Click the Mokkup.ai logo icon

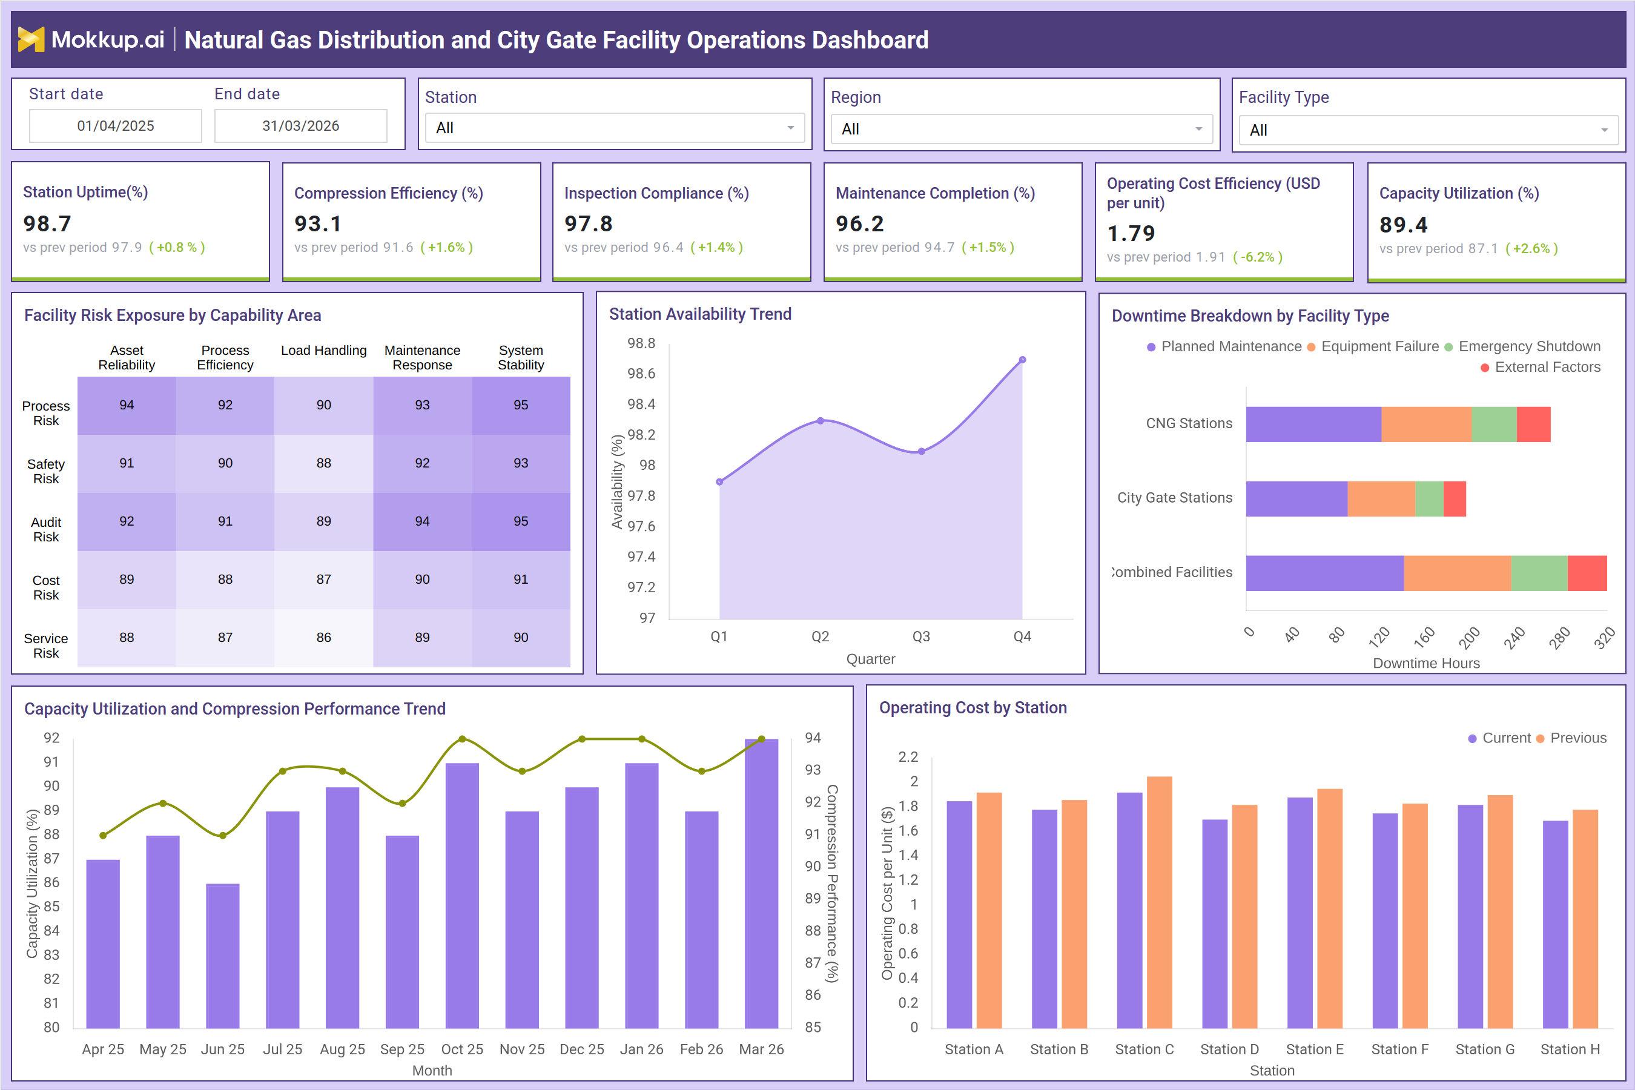tap(31, 39)
